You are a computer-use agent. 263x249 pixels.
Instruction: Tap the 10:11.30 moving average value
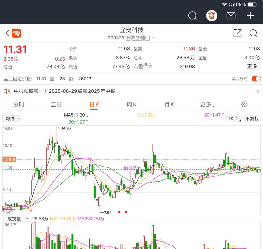[147, 115]
